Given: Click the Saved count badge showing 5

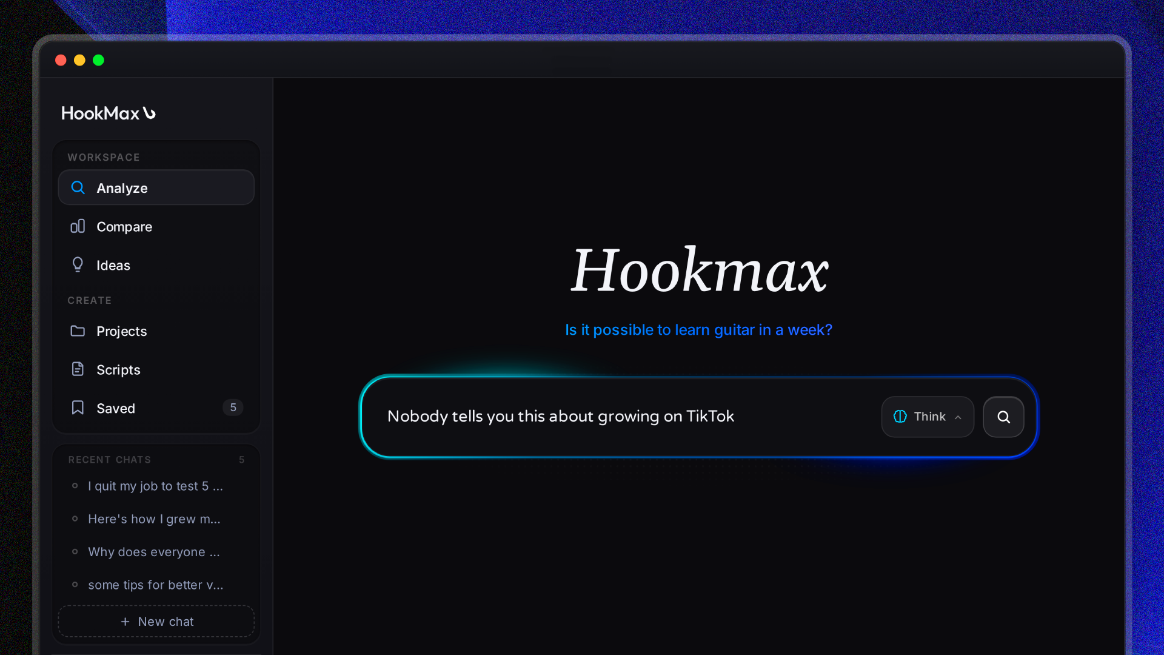Looking at the screenshot, I should pyautogui.click(x=233, y=408).
